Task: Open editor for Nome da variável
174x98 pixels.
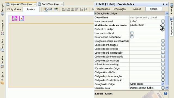Action: 163,21
